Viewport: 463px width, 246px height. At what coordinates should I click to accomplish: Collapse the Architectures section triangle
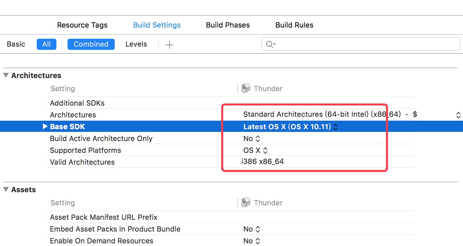(x=6, y=75)
